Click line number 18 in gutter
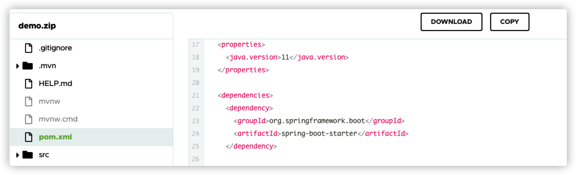This screenshot has width=576, height=175. click(195, 57)
